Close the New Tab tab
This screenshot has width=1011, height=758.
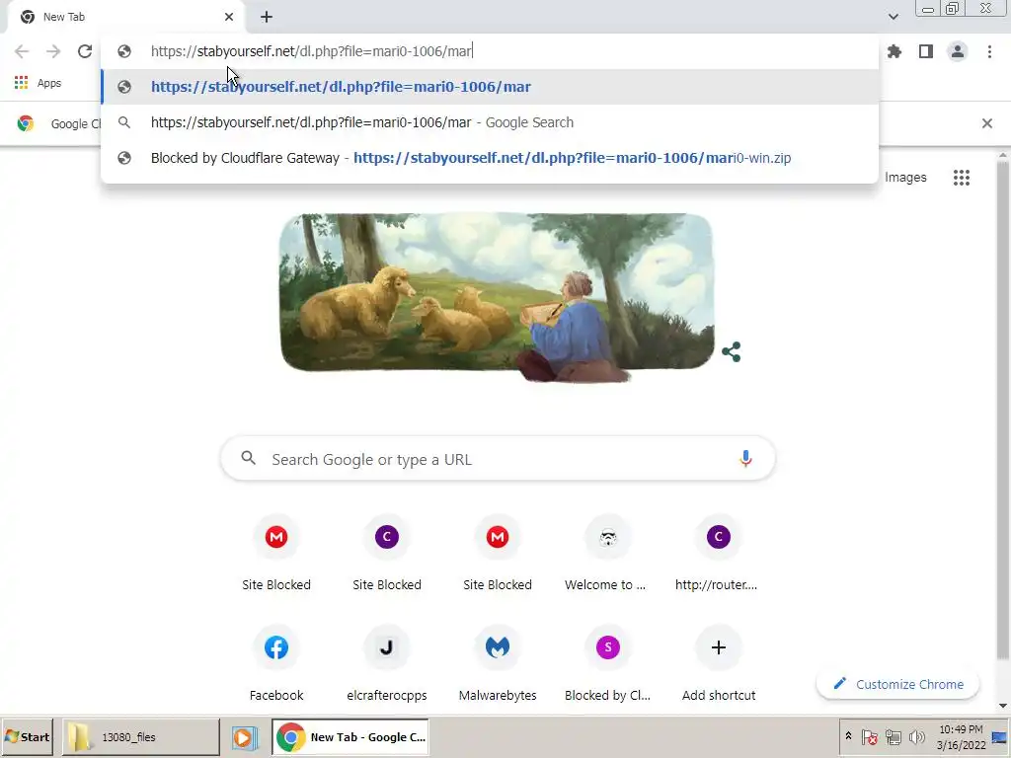[229, 17]
